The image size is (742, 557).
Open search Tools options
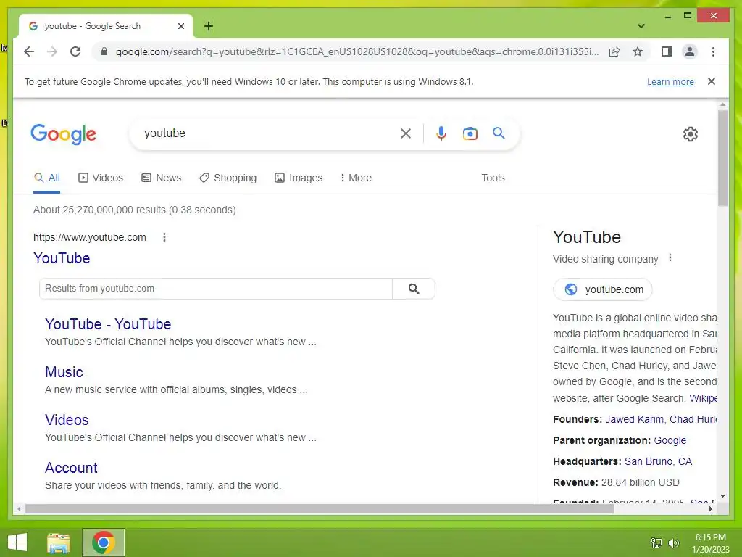493,178
